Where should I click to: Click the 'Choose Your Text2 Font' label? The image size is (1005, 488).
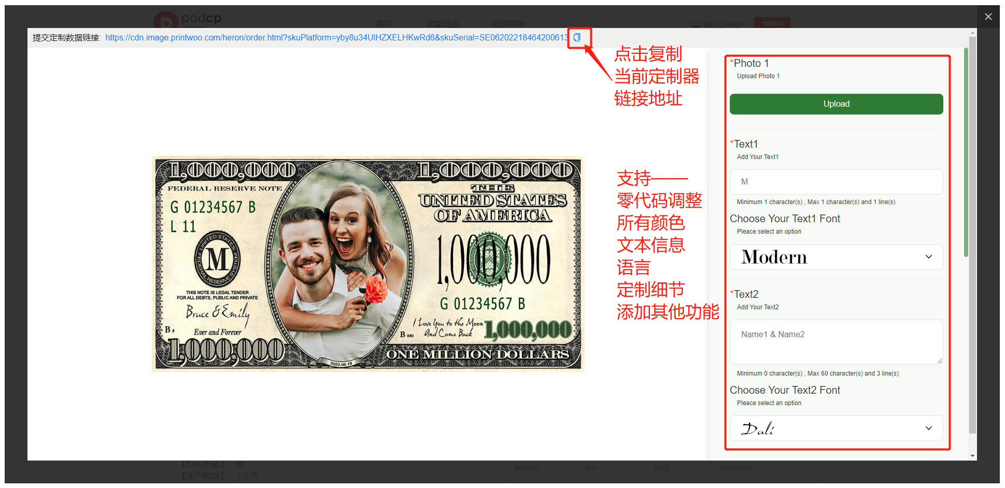[785, 390]
